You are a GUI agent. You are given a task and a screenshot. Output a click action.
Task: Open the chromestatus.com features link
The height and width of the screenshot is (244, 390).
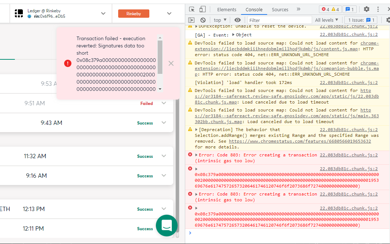click(x=300, y=141)
